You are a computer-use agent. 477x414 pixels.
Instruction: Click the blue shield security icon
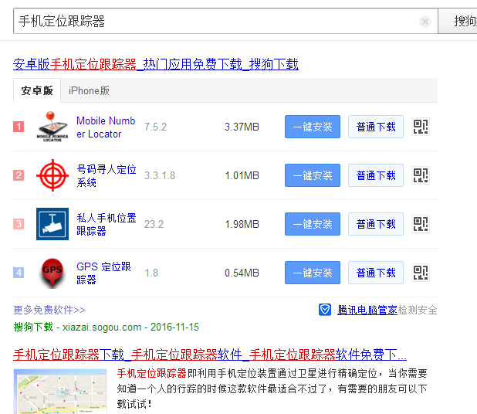point(325,310)
